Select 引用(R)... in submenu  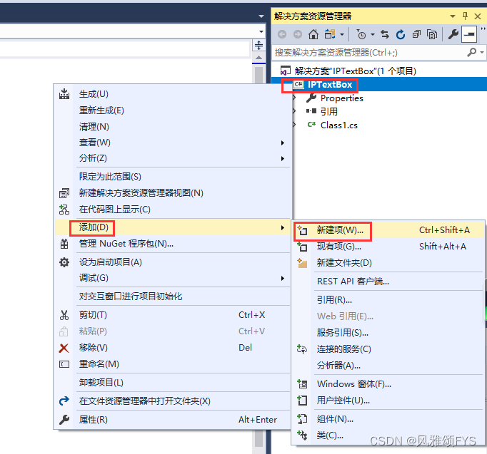pos(388,300)
